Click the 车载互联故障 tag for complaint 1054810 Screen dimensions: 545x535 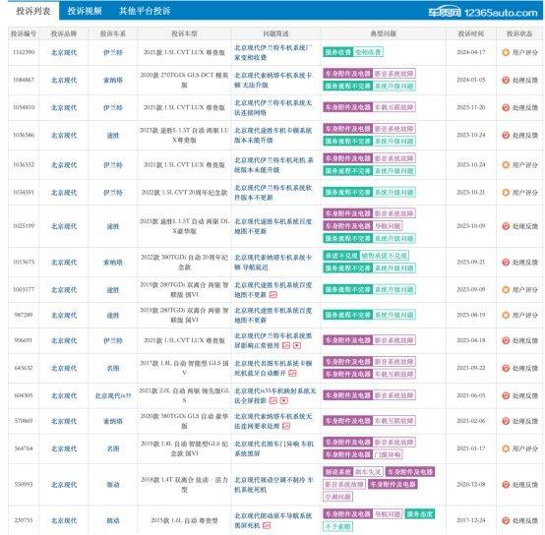[394, 107]
